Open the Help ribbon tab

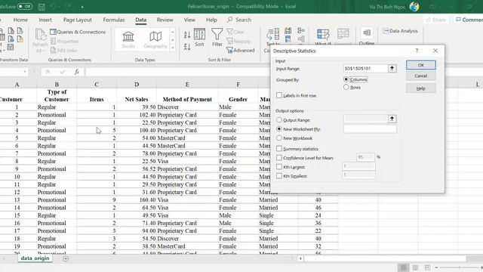211,20
